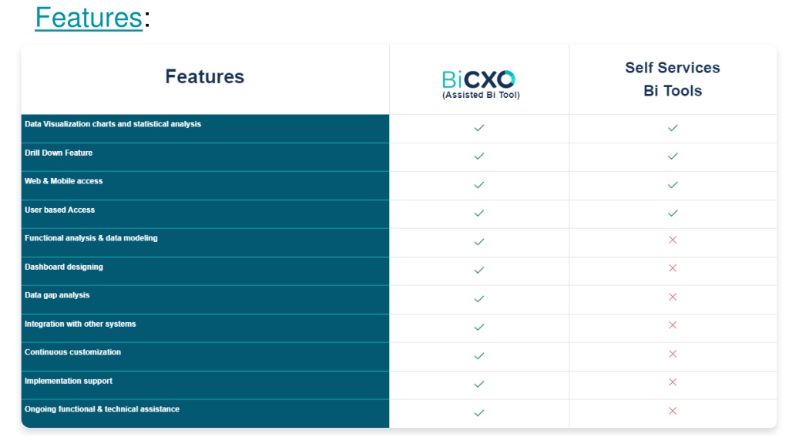789x444 pixels.
Task: Click BiCXO checkmark for User based Access
Action: point(479,213)
